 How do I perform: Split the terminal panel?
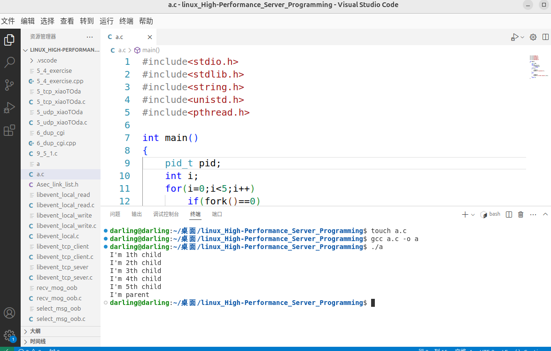tap(509, 214)
